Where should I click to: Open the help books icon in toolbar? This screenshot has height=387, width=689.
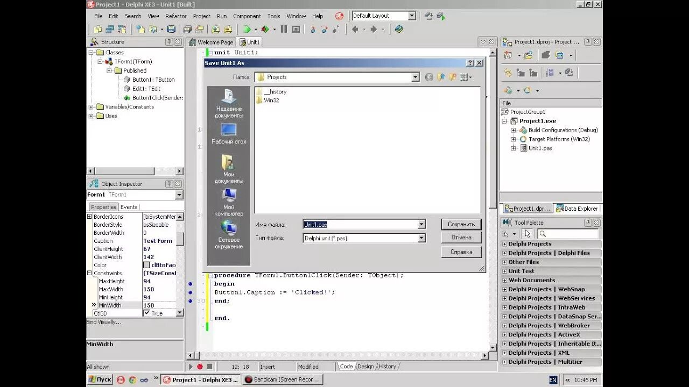click(399, 29)
